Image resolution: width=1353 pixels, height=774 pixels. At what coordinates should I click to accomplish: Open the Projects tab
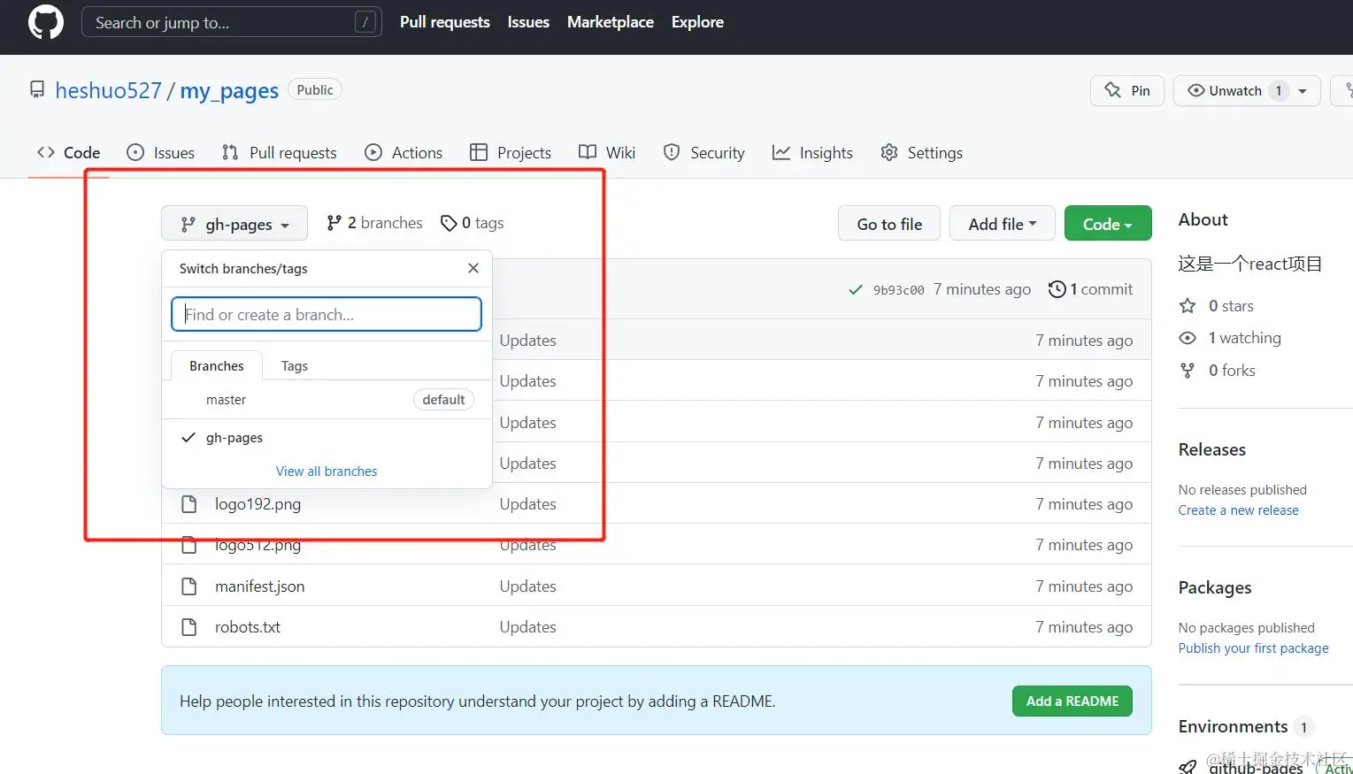coord(511,153)
